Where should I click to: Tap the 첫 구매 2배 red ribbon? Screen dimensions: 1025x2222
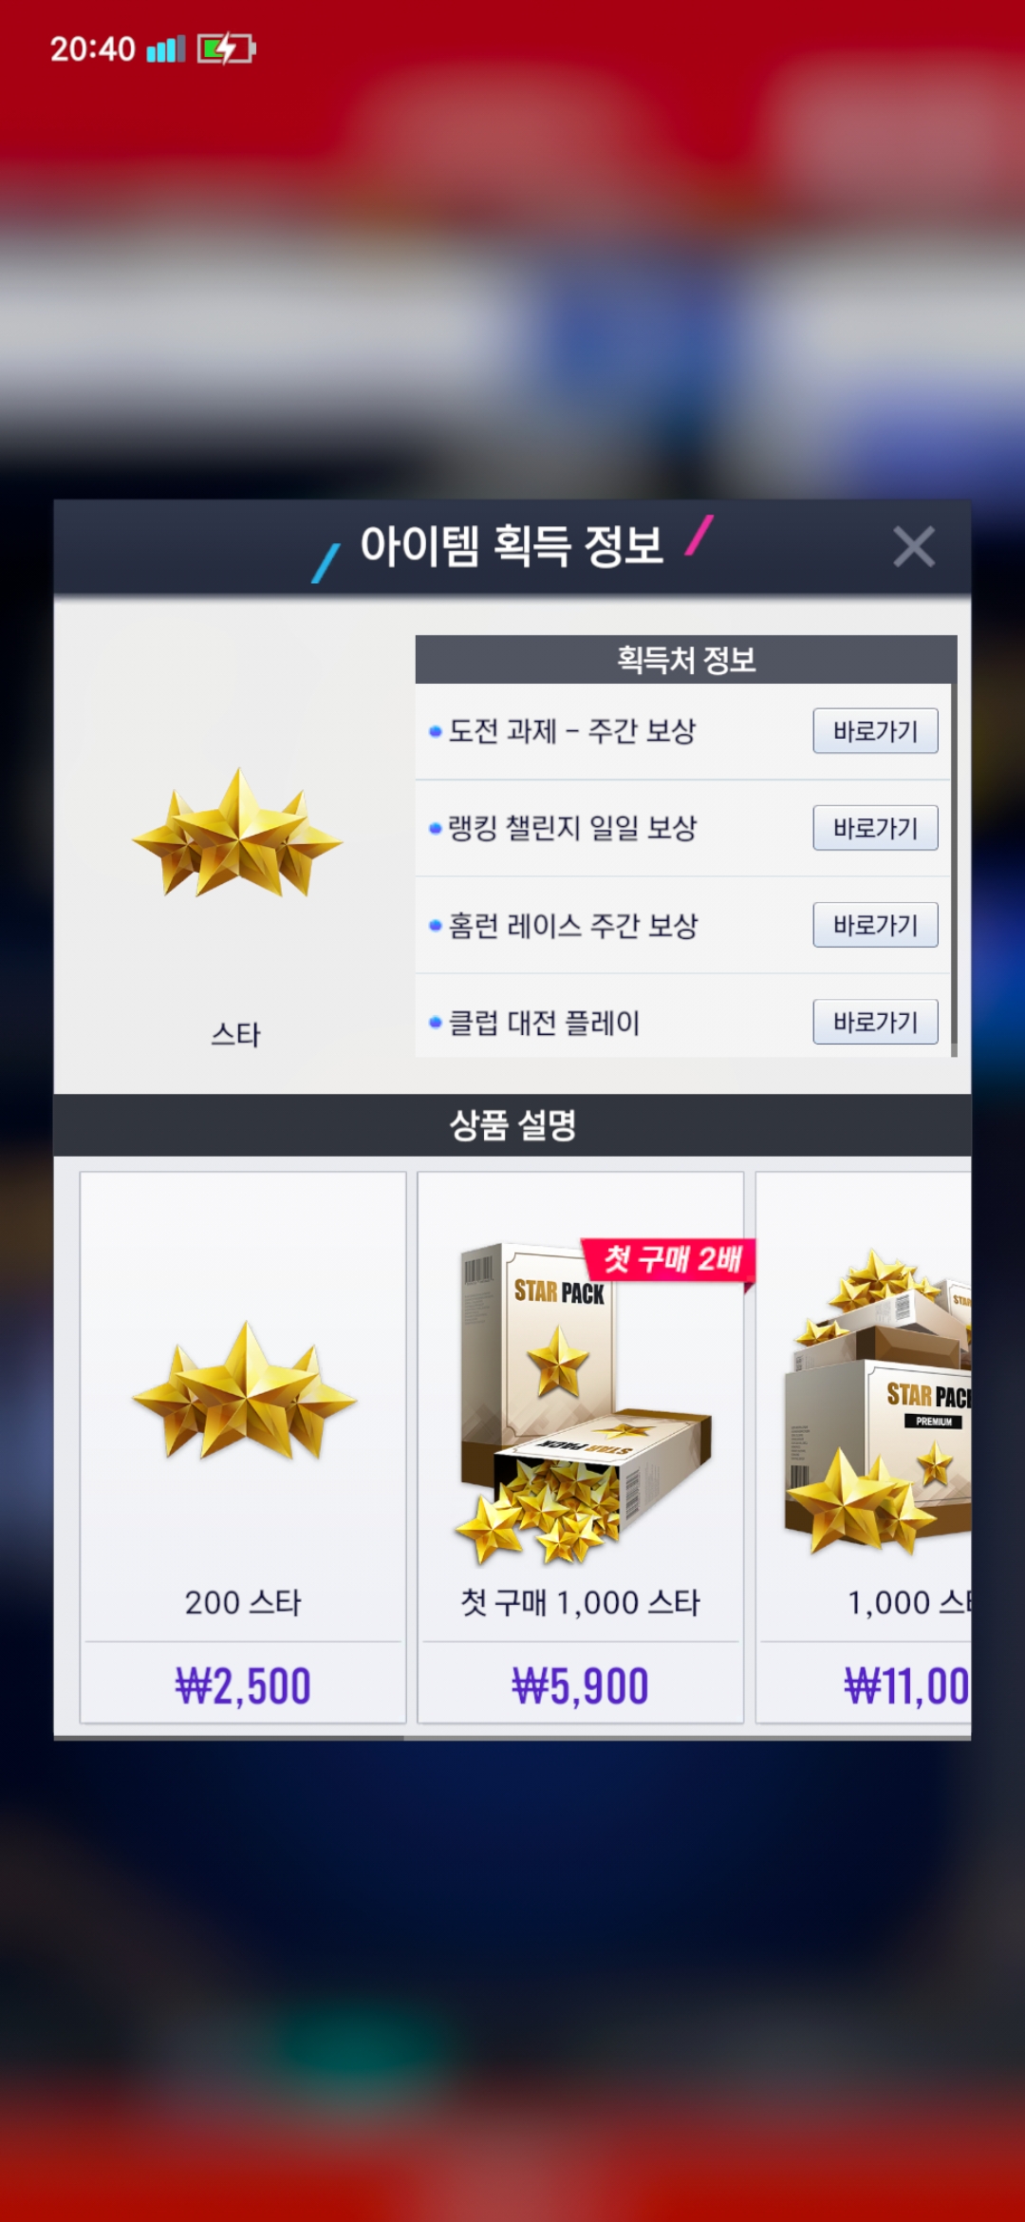pyautogui.click(x=670, y=1261)
